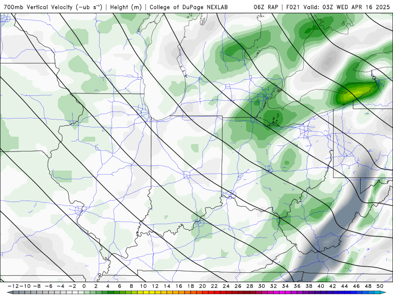The height and width of the screenshot is (295, 393).
Task: Click the "-10" color scale label
Action: (x=25, y=286)
